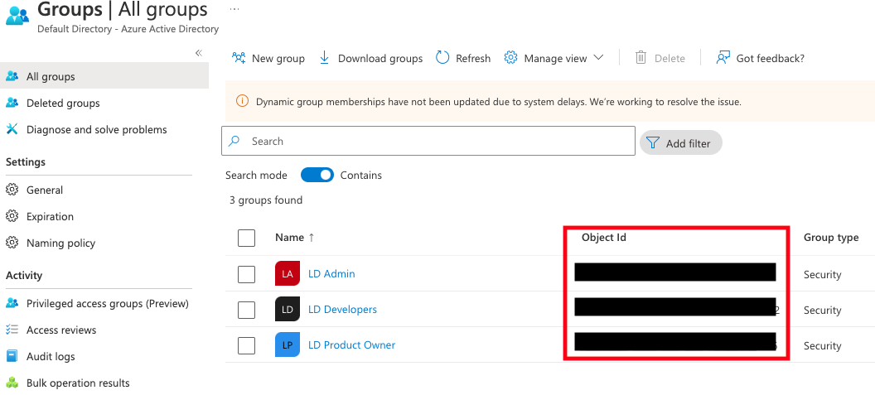Click the Bulk operation results icon
The width and height of the screenshot is (875, 395).
click(x=12, y=383)
